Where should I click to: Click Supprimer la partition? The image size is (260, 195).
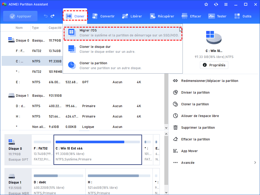[198, 127]
